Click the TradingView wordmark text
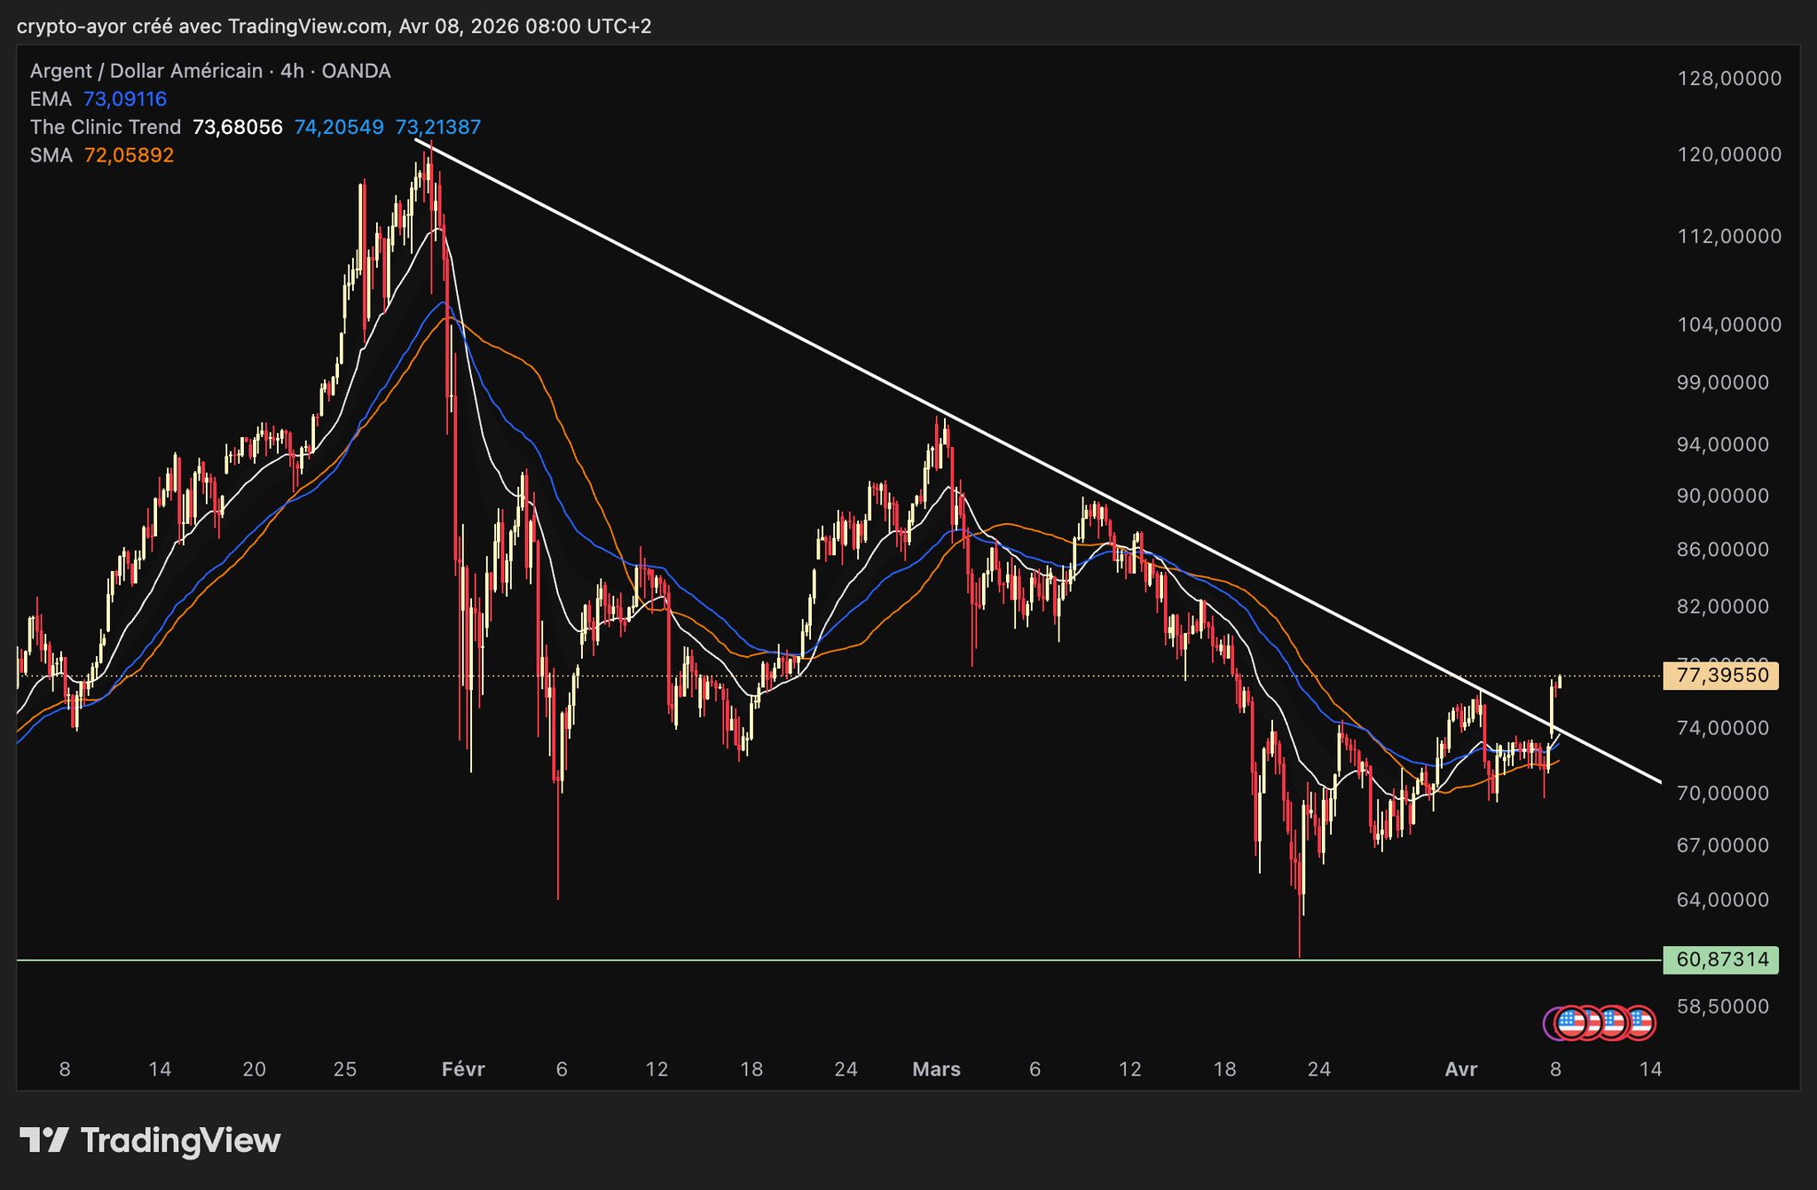Image resolution: width=1817 pixels, height=1190 pixels. [x=180, y=1140]
